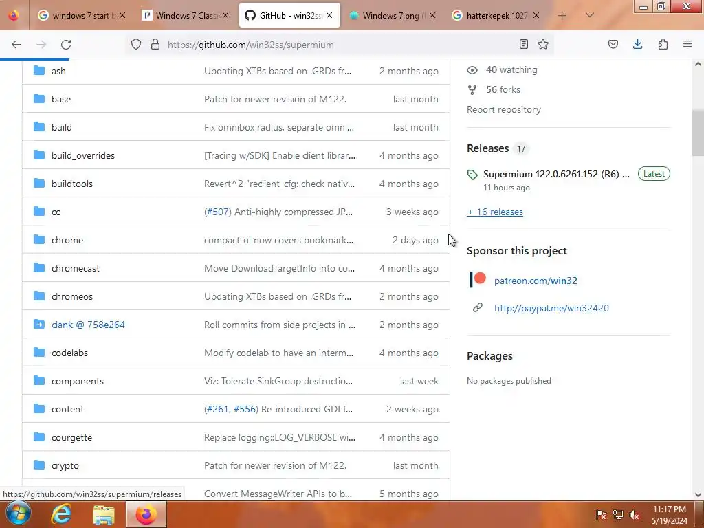Open the Downloads panel
The width and height of the screenshot is (704, 528).
point(637,44)
